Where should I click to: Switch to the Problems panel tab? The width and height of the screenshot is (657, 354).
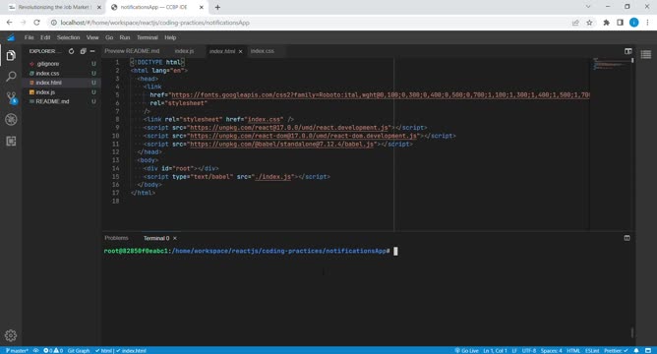tap(116, 238)
